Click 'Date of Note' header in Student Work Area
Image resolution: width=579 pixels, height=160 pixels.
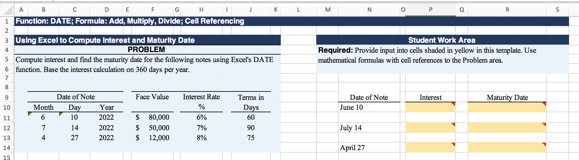click(x=369, y=98)
